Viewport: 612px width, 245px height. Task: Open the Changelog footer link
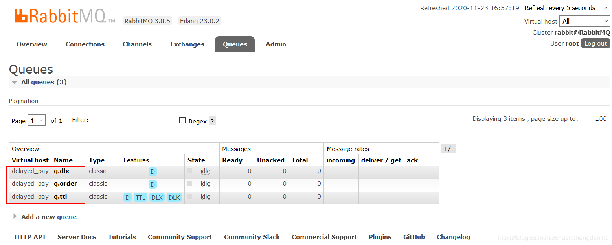tap(453, 237)
